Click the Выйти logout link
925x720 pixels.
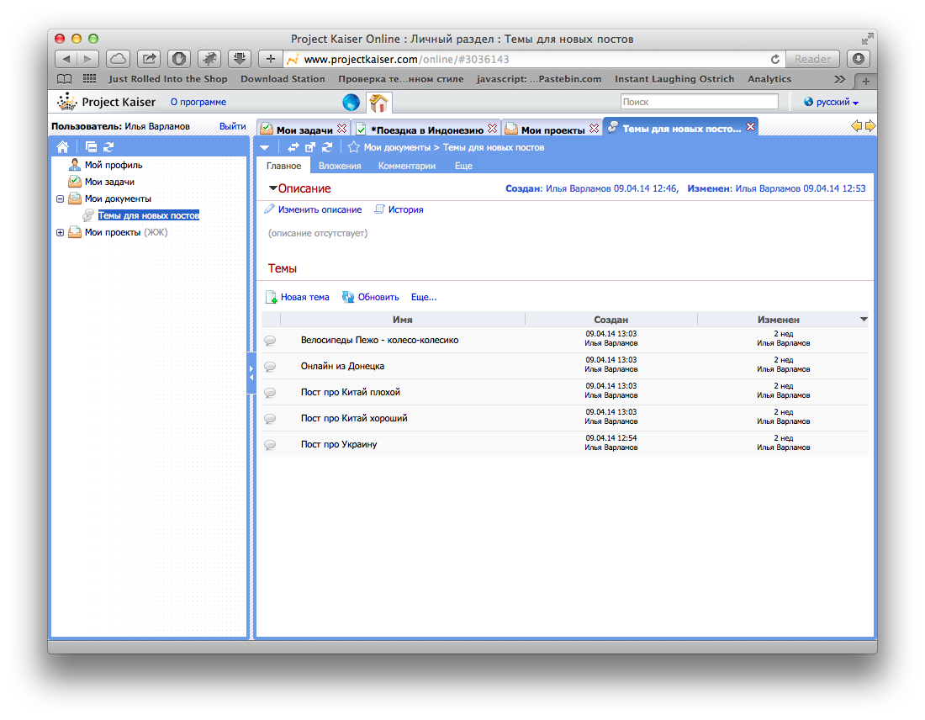pos(232,125)
